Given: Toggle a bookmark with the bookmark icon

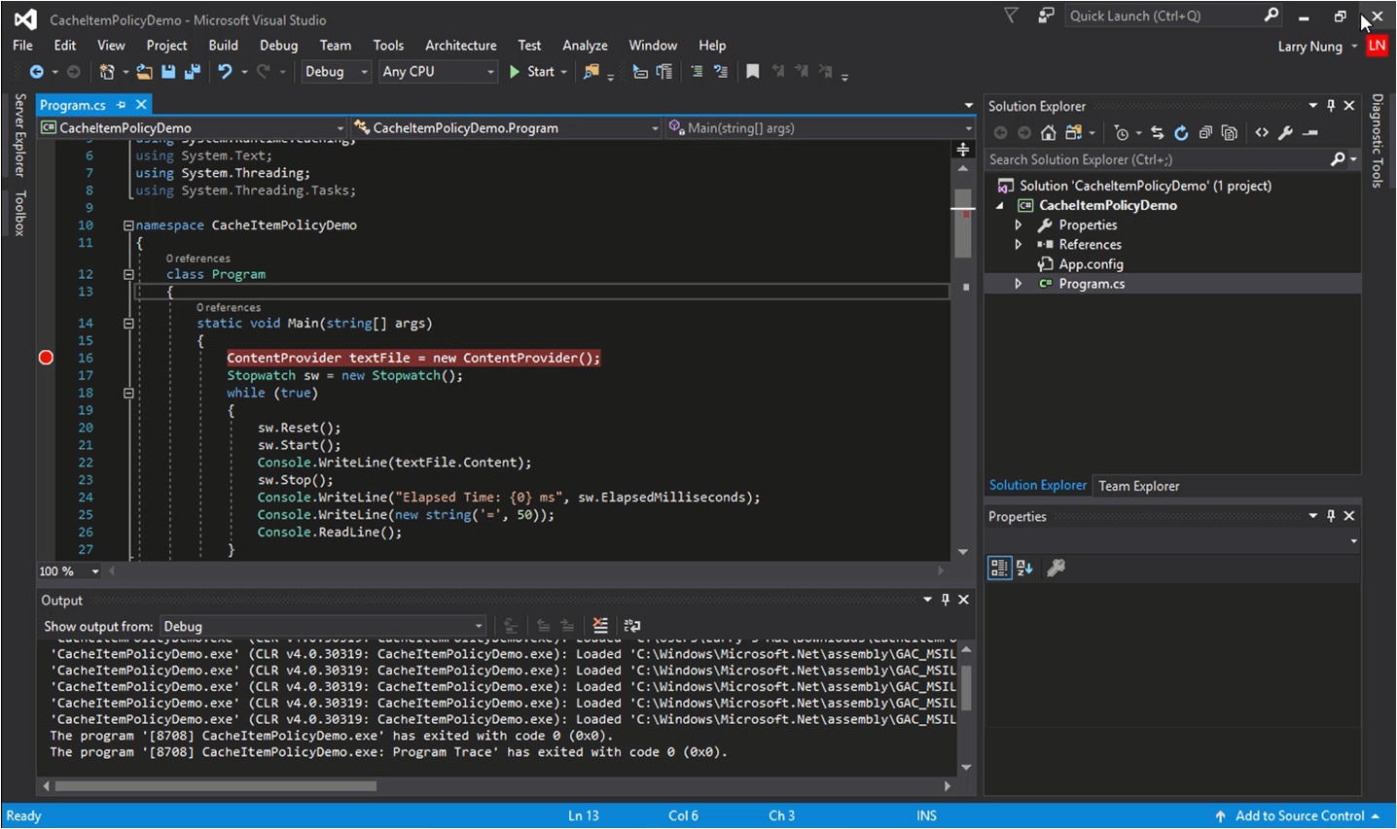Looking at the screenshot, I should [752, 72].
